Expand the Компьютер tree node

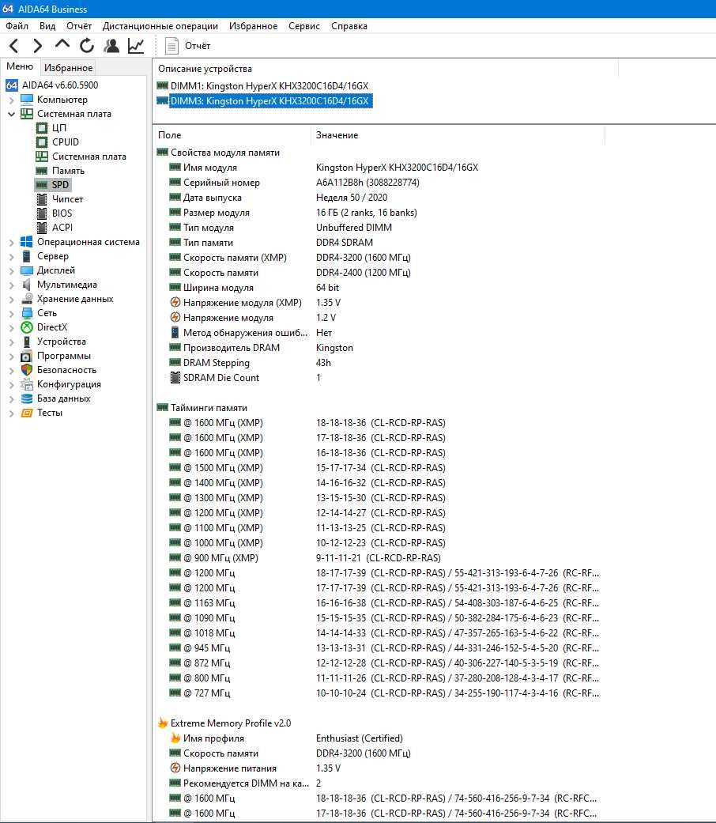pos(12,100)
